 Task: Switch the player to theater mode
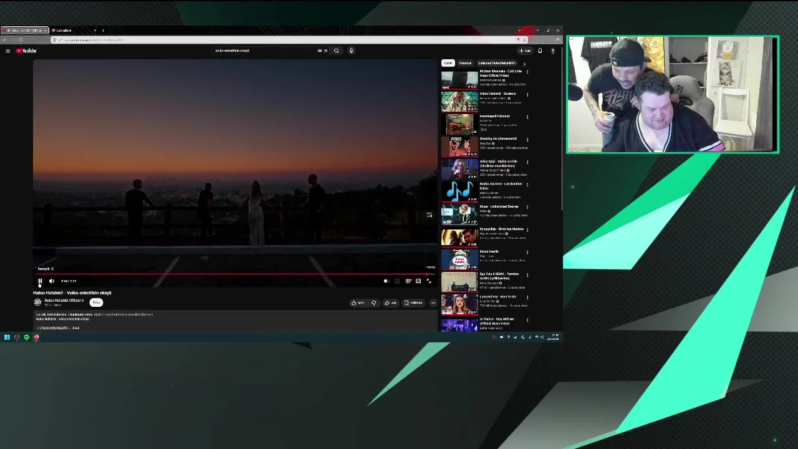tap(418, 281)
